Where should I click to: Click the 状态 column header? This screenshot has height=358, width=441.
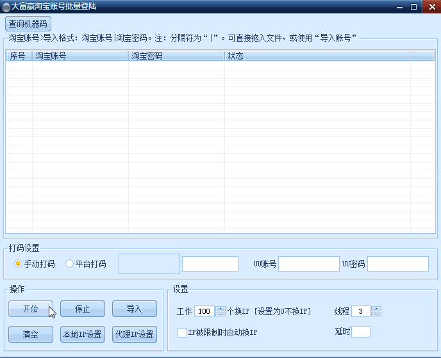click(317, 56)
